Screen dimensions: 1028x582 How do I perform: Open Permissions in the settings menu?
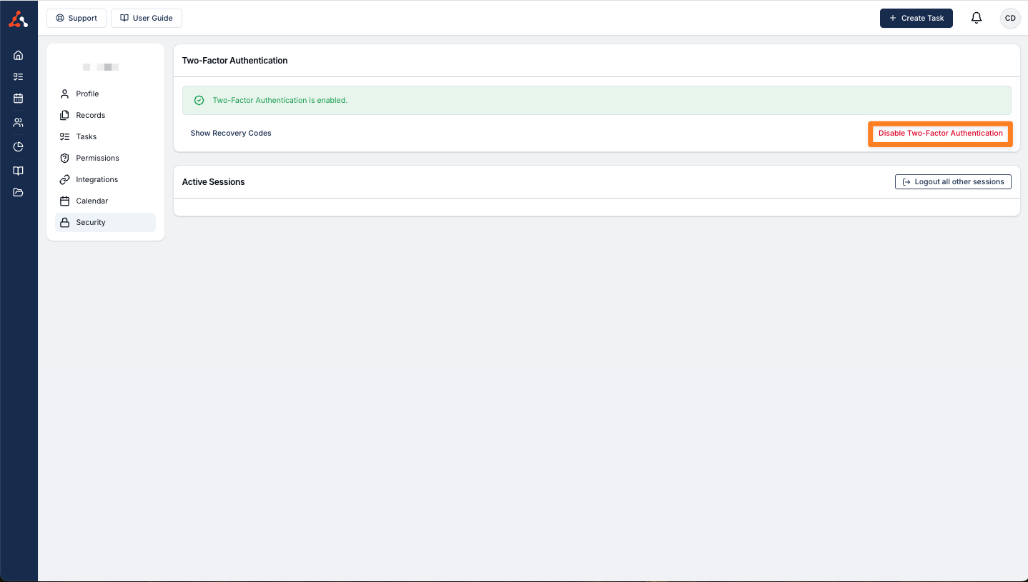pos(97,158)
